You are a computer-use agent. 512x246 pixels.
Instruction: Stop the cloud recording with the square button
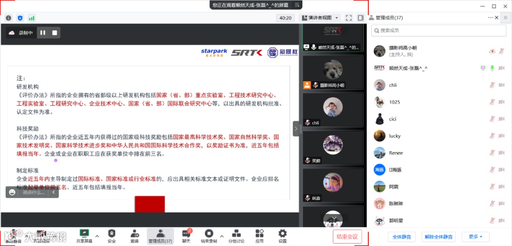coord(55,33)
